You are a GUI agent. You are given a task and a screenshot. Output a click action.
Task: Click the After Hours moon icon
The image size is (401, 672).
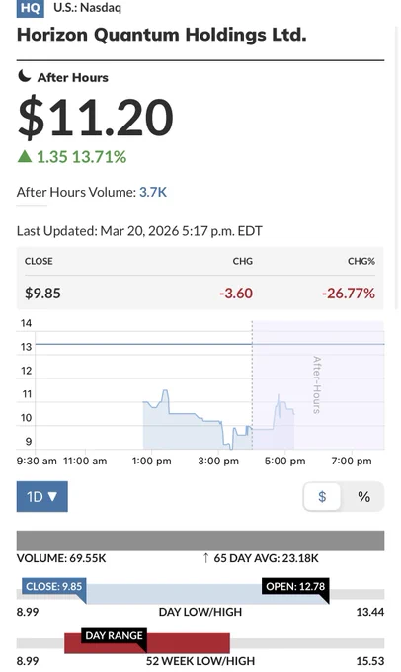tap(25, 76)
